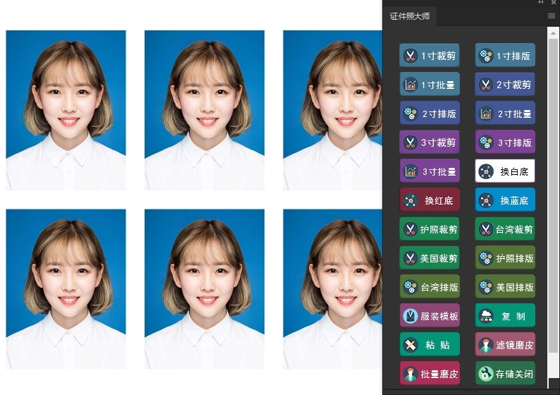560x395 pixels.
Task: Apply blue background with 换蓝底
Action: (x=505, y=200)
